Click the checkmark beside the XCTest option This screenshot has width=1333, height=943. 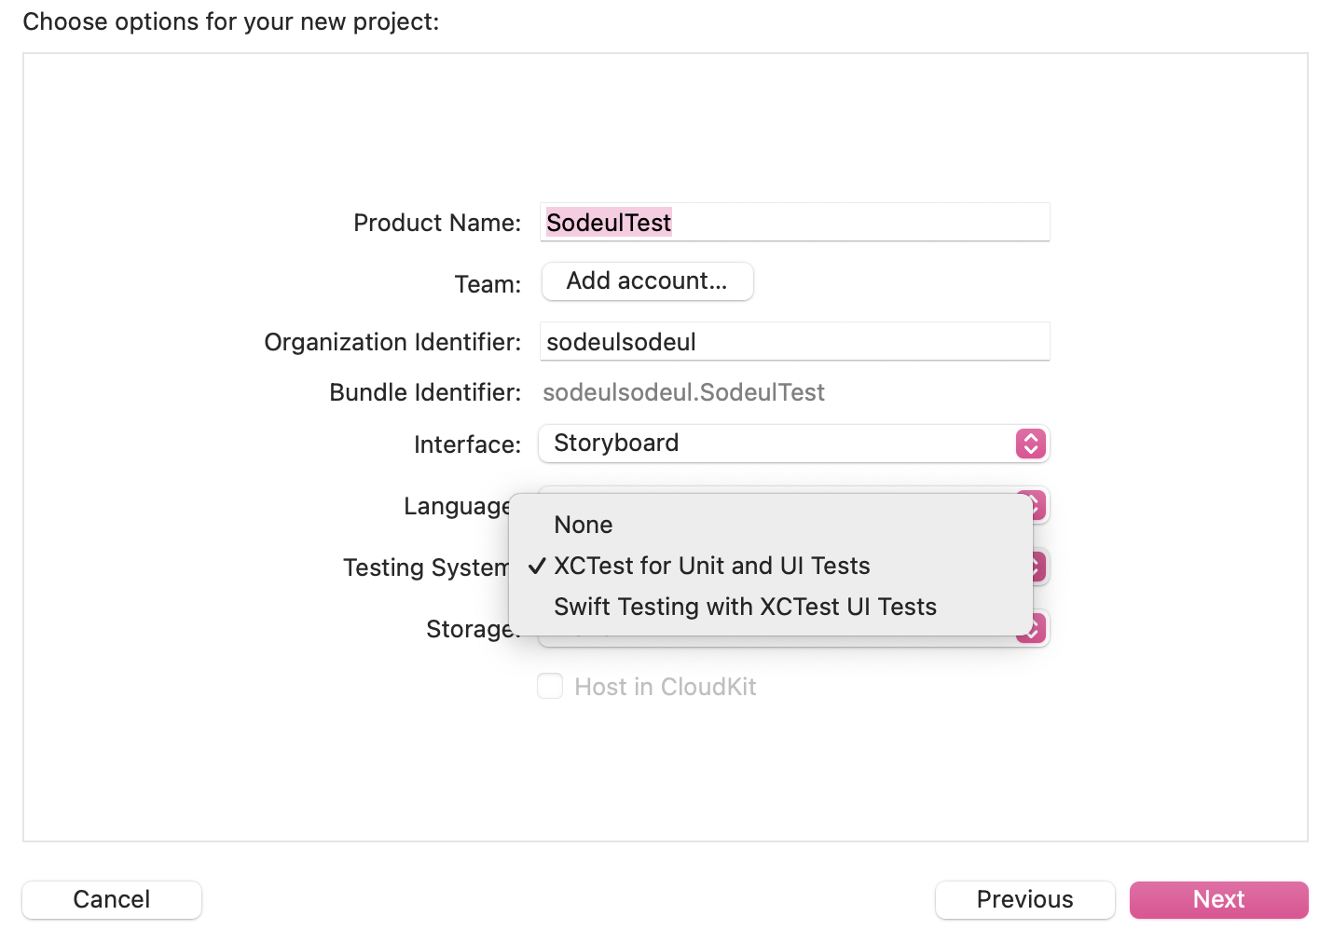(x=536, y=566)
